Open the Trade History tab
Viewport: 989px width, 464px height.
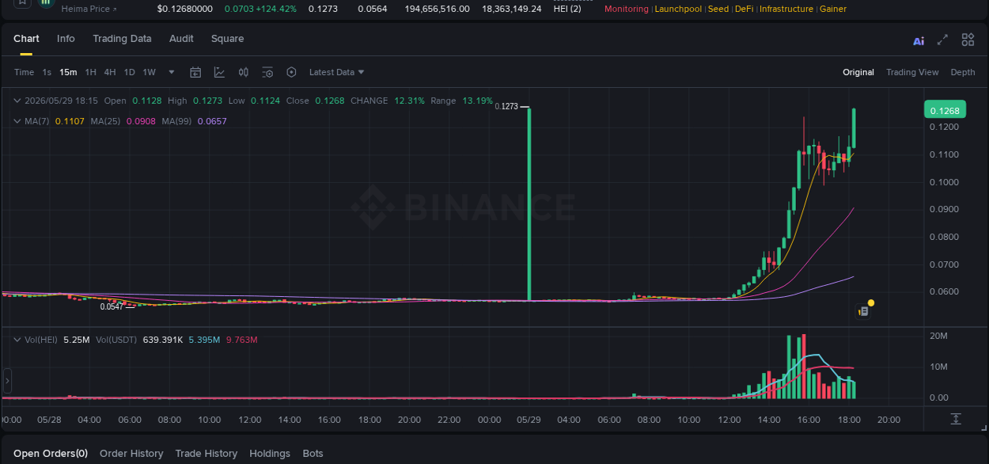click(x=207, y=454)
